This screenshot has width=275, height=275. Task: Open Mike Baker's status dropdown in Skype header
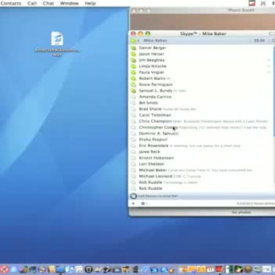coord(133,41)
